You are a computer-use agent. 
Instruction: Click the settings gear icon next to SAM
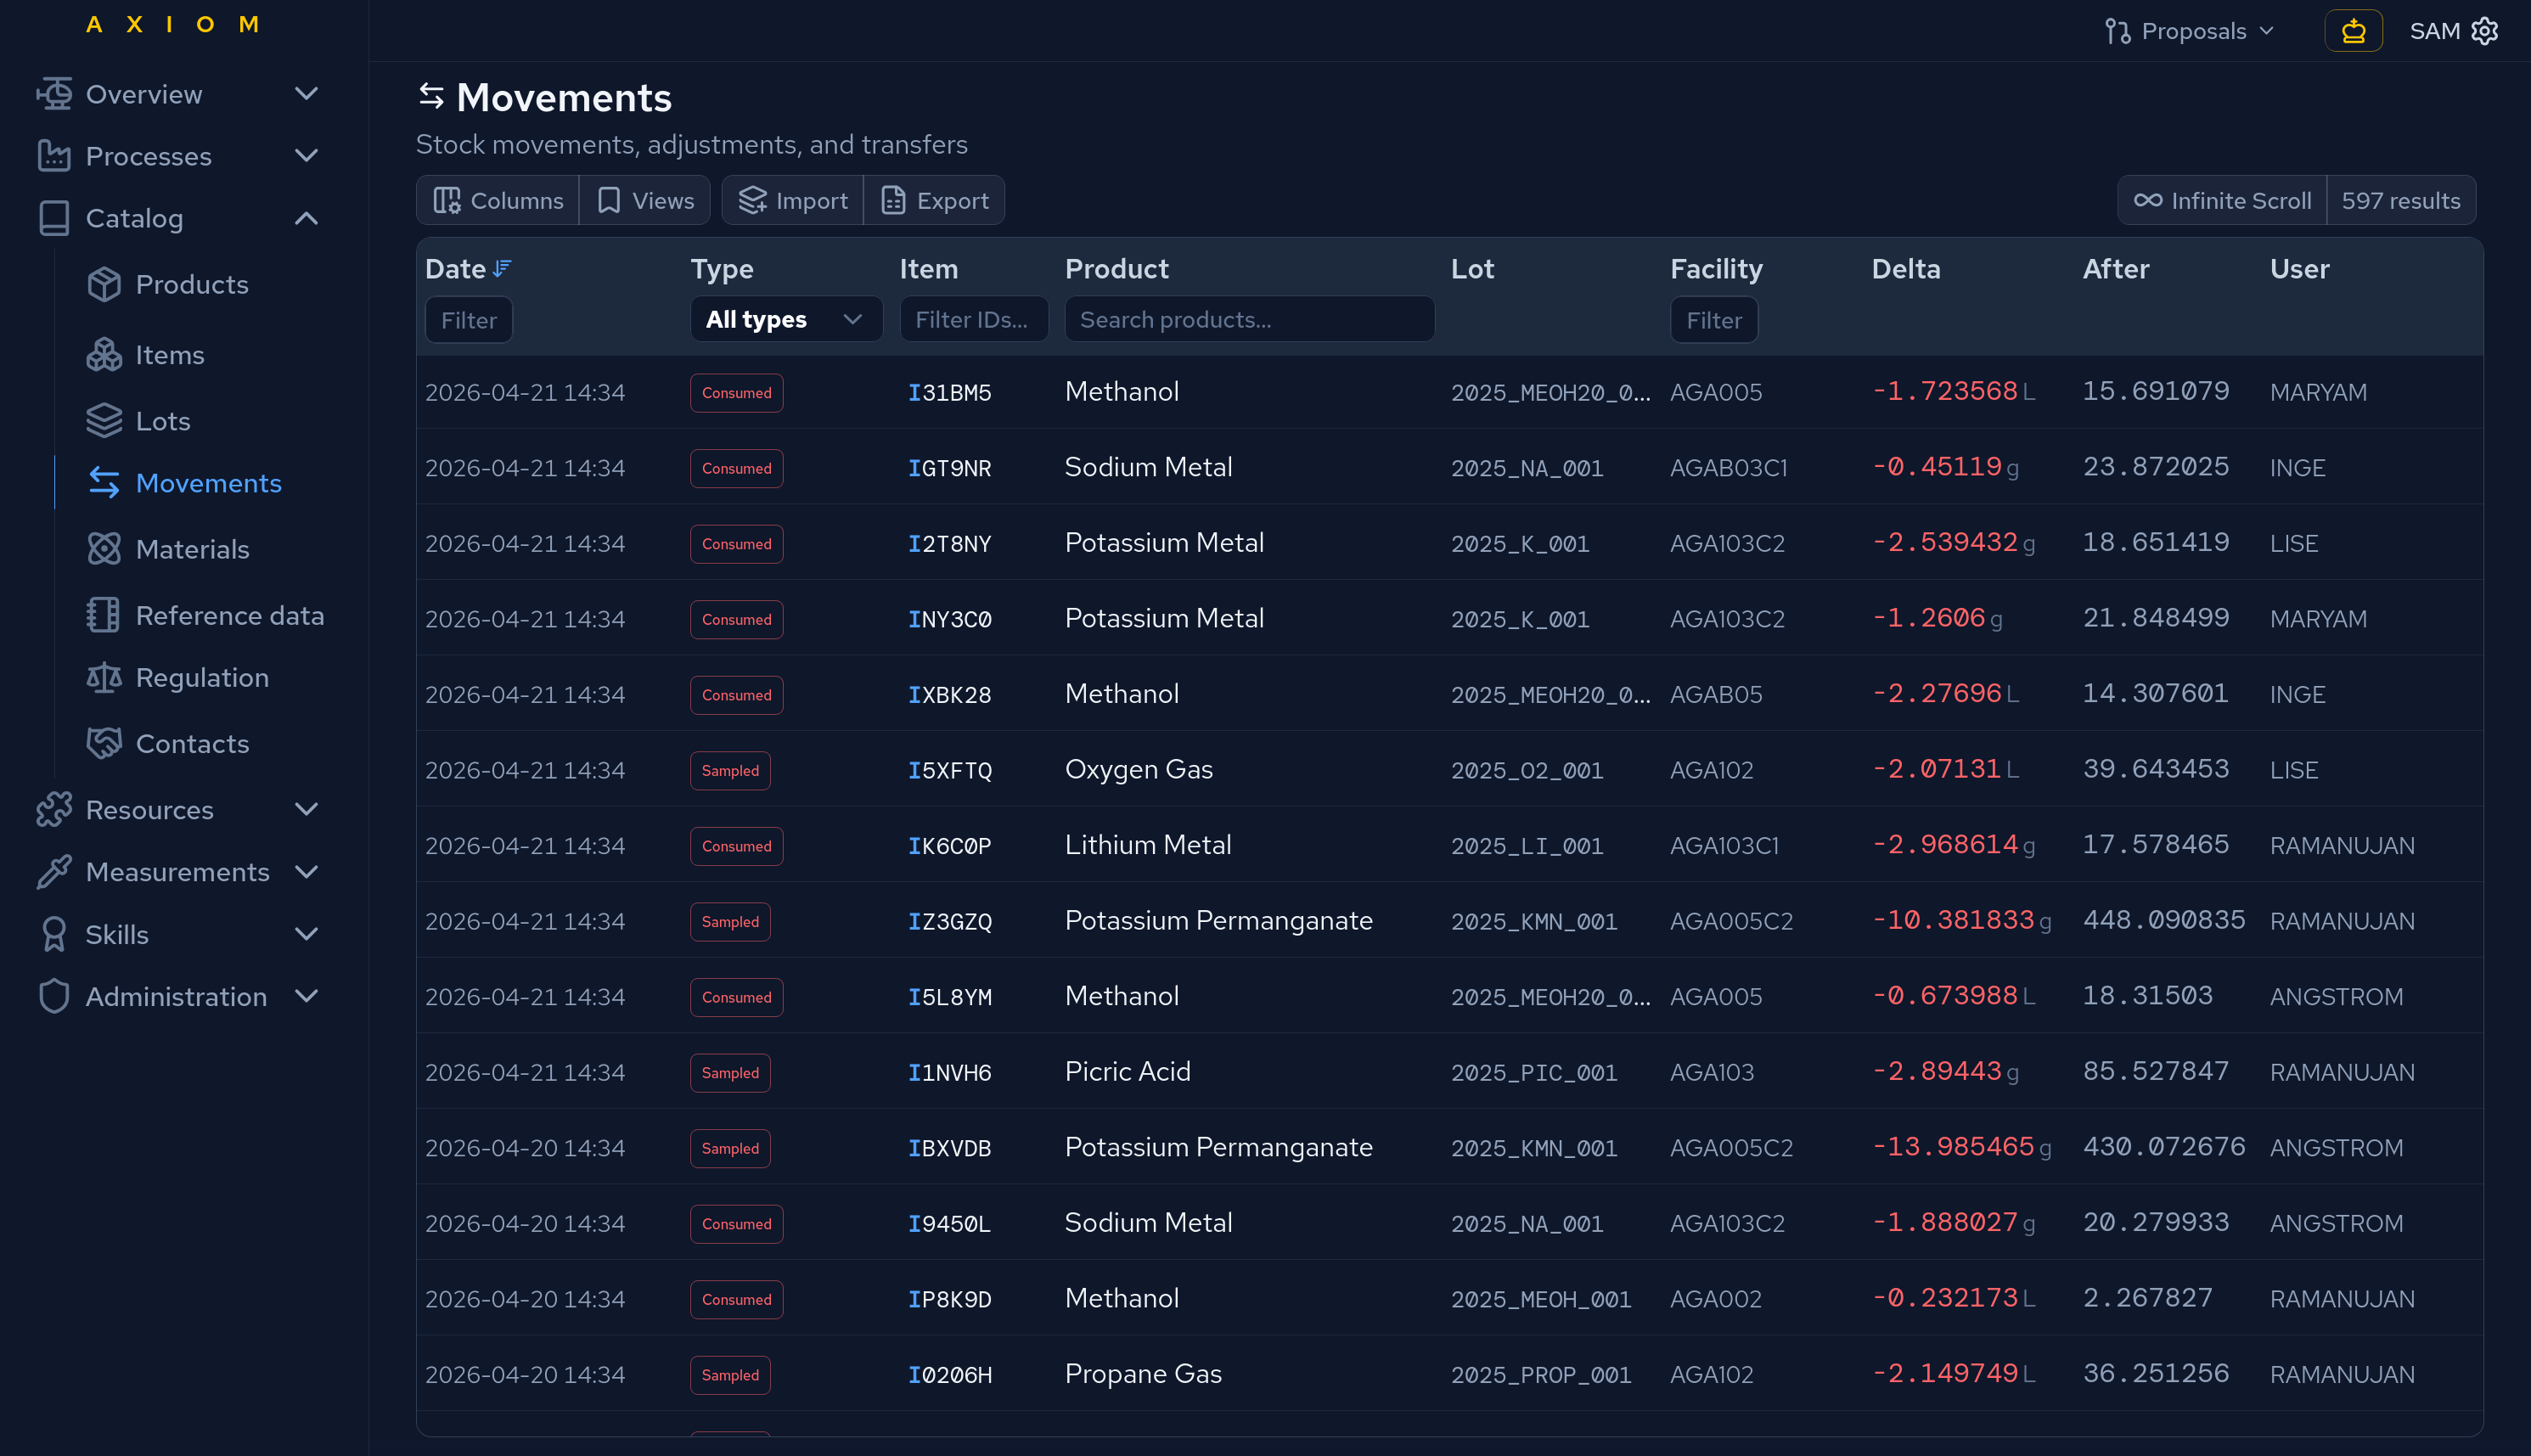2484,31
